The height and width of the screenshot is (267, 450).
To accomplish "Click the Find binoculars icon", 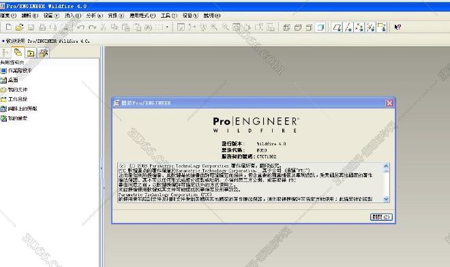I will coord(148,27).
